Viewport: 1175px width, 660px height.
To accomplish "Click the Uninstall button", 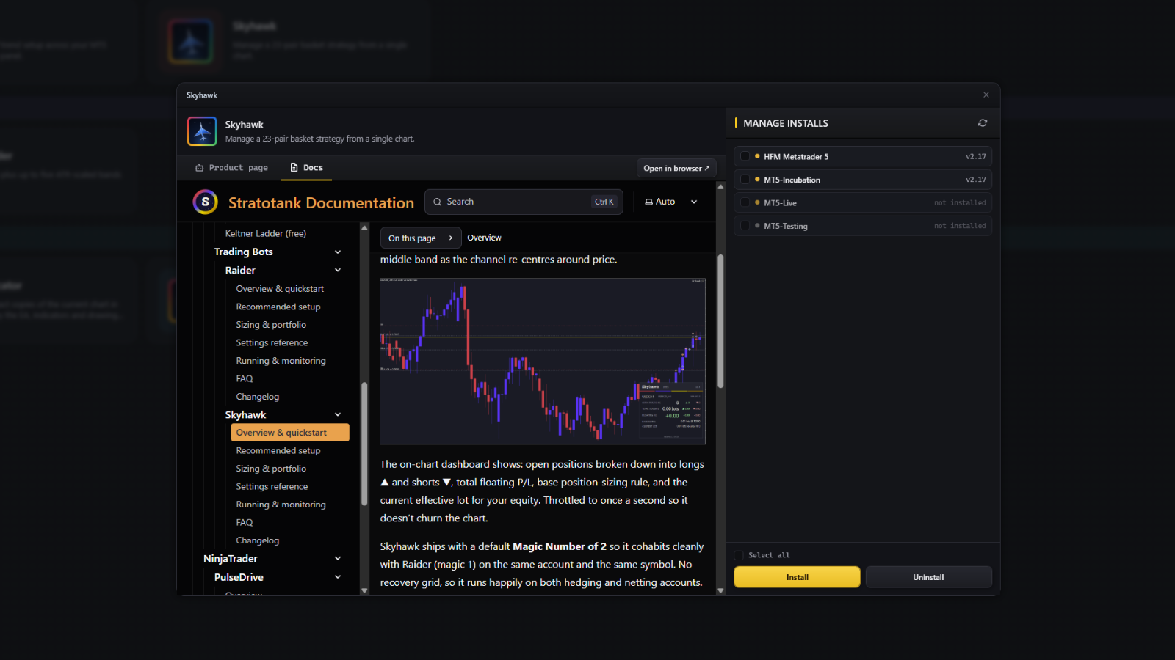I will (928, 577).
